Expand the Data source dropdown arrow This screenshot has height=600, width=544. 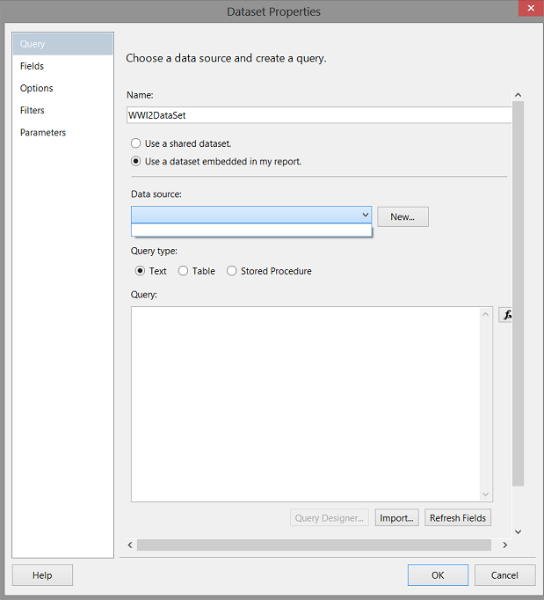click(x=365, y=215)
